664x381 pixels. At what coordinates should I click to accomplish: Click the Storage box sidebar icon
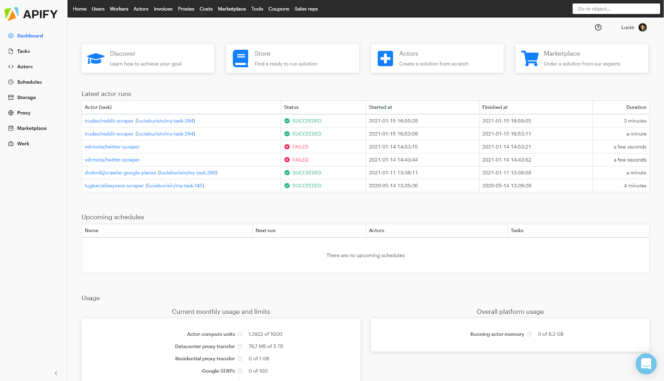(x=11, y=97)
